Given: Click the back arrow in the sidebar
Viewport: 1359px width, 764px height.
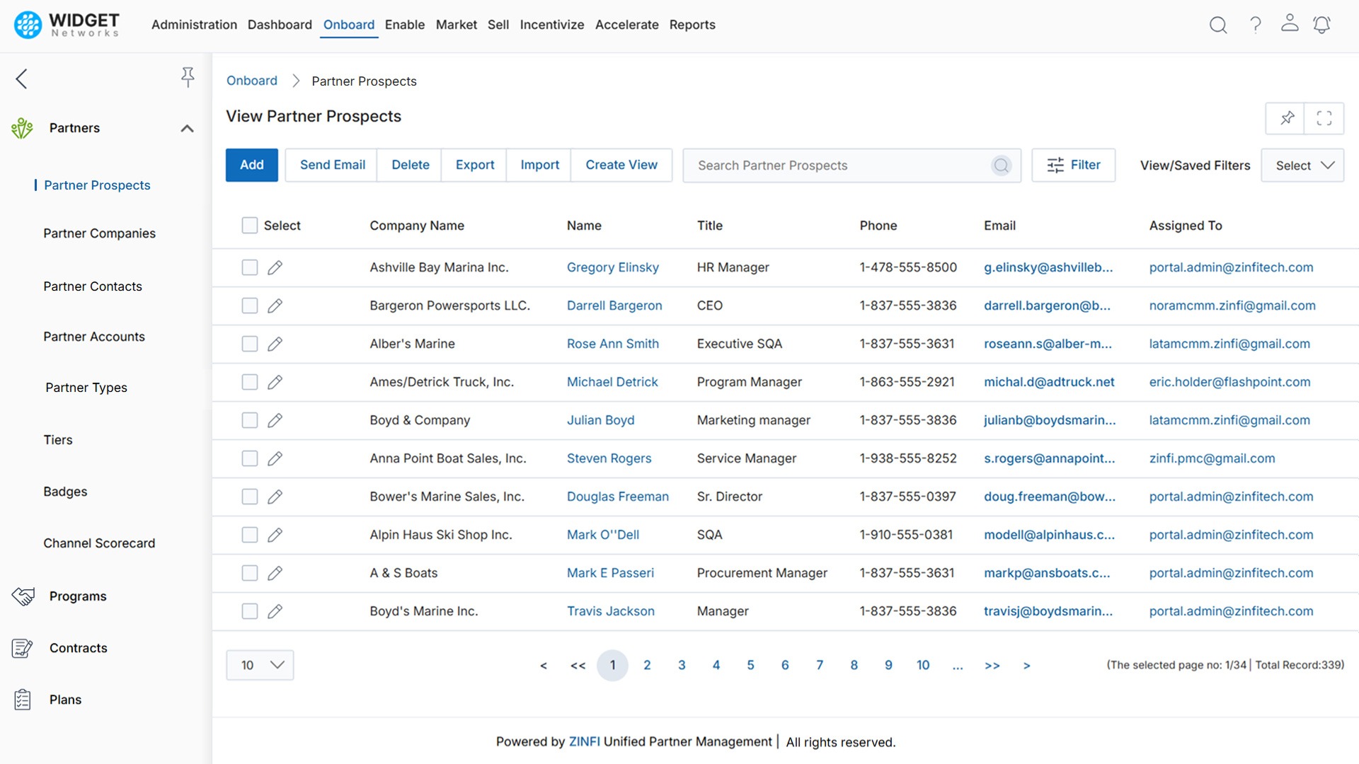Looking at the screenshot, I should (21, 79).
